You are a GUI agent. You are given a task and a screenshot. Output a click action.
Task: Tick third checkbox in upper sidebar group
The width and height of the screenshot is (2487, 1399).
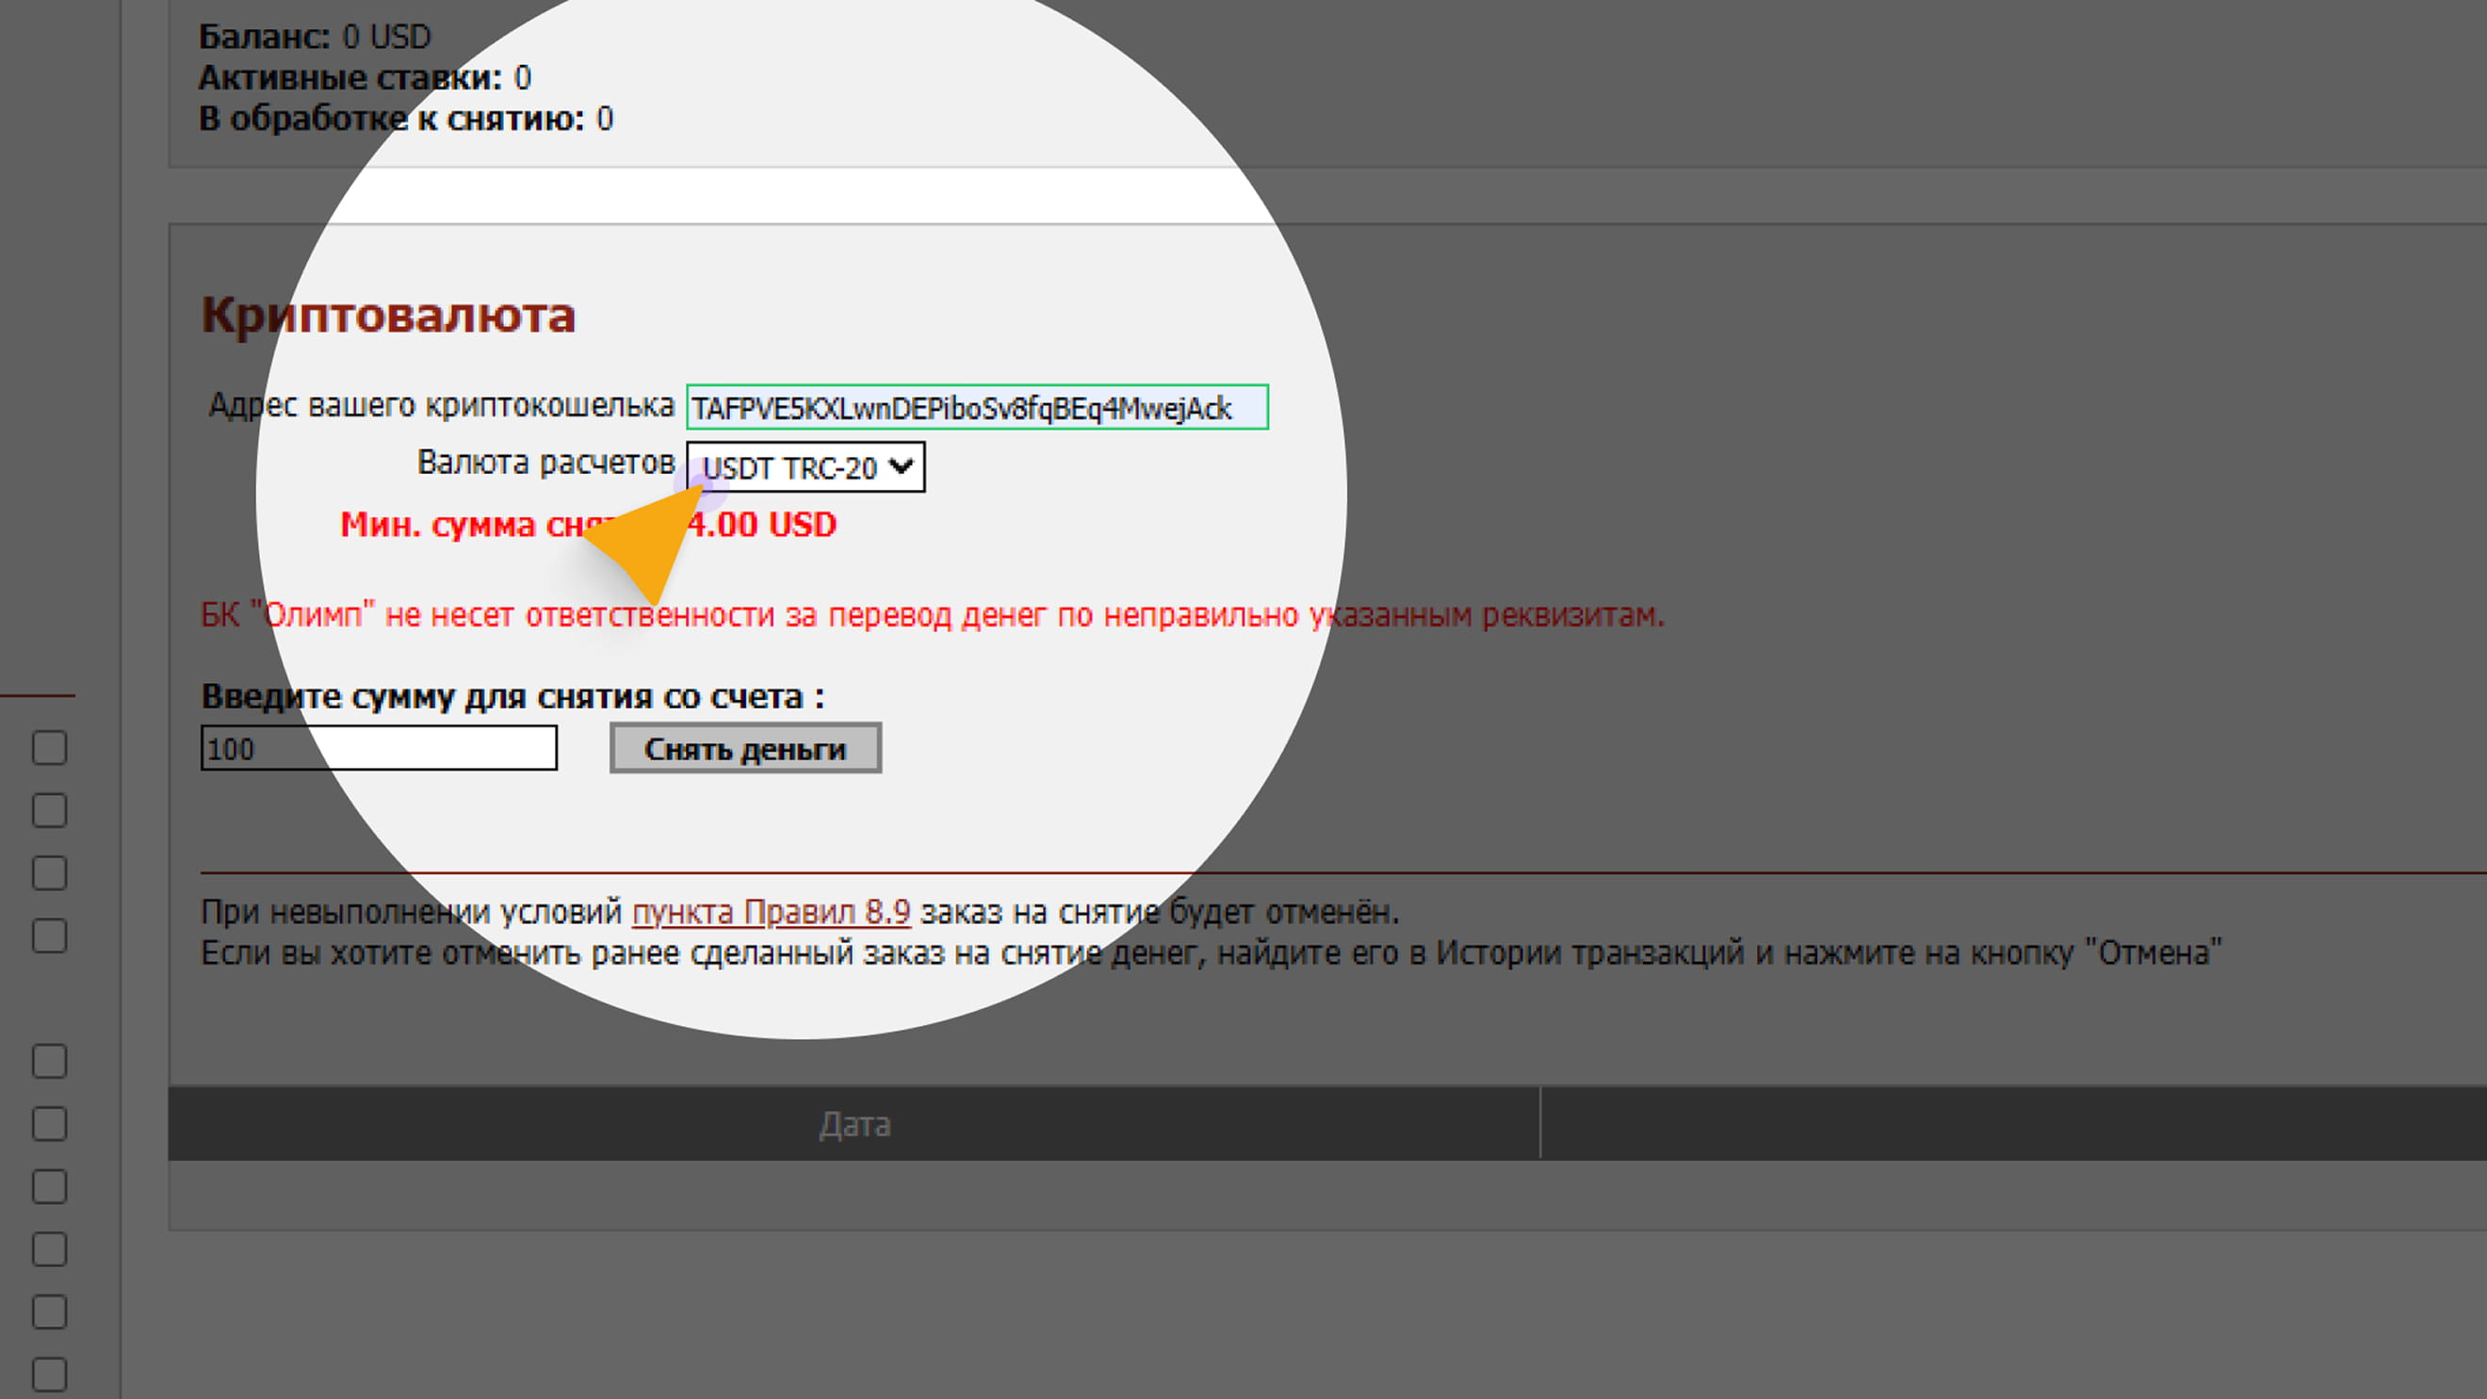coord(49,872)
